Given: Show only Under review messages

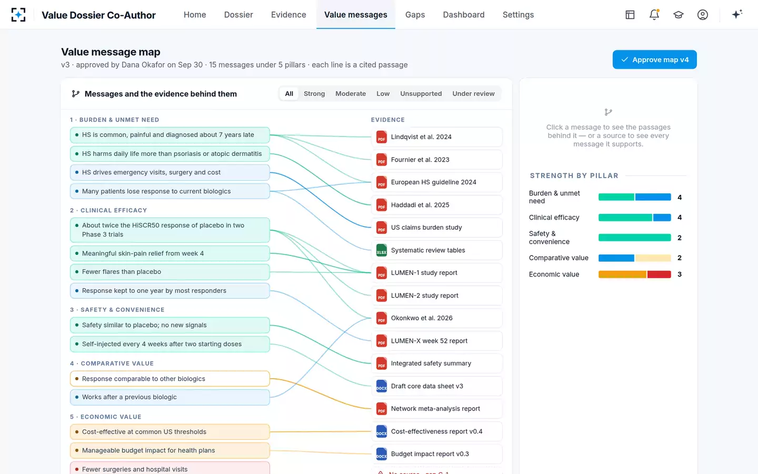Looking at the screenshot, I should click(x=474, y=94).
